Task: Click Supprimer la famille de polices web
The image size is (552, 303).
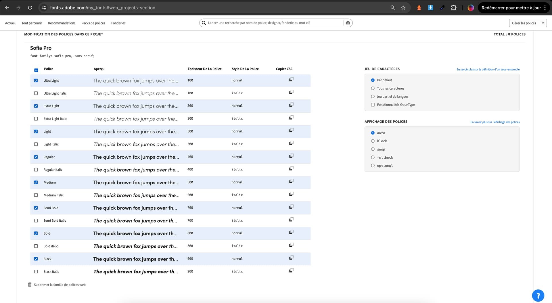Action: click(x=60, y=285)
